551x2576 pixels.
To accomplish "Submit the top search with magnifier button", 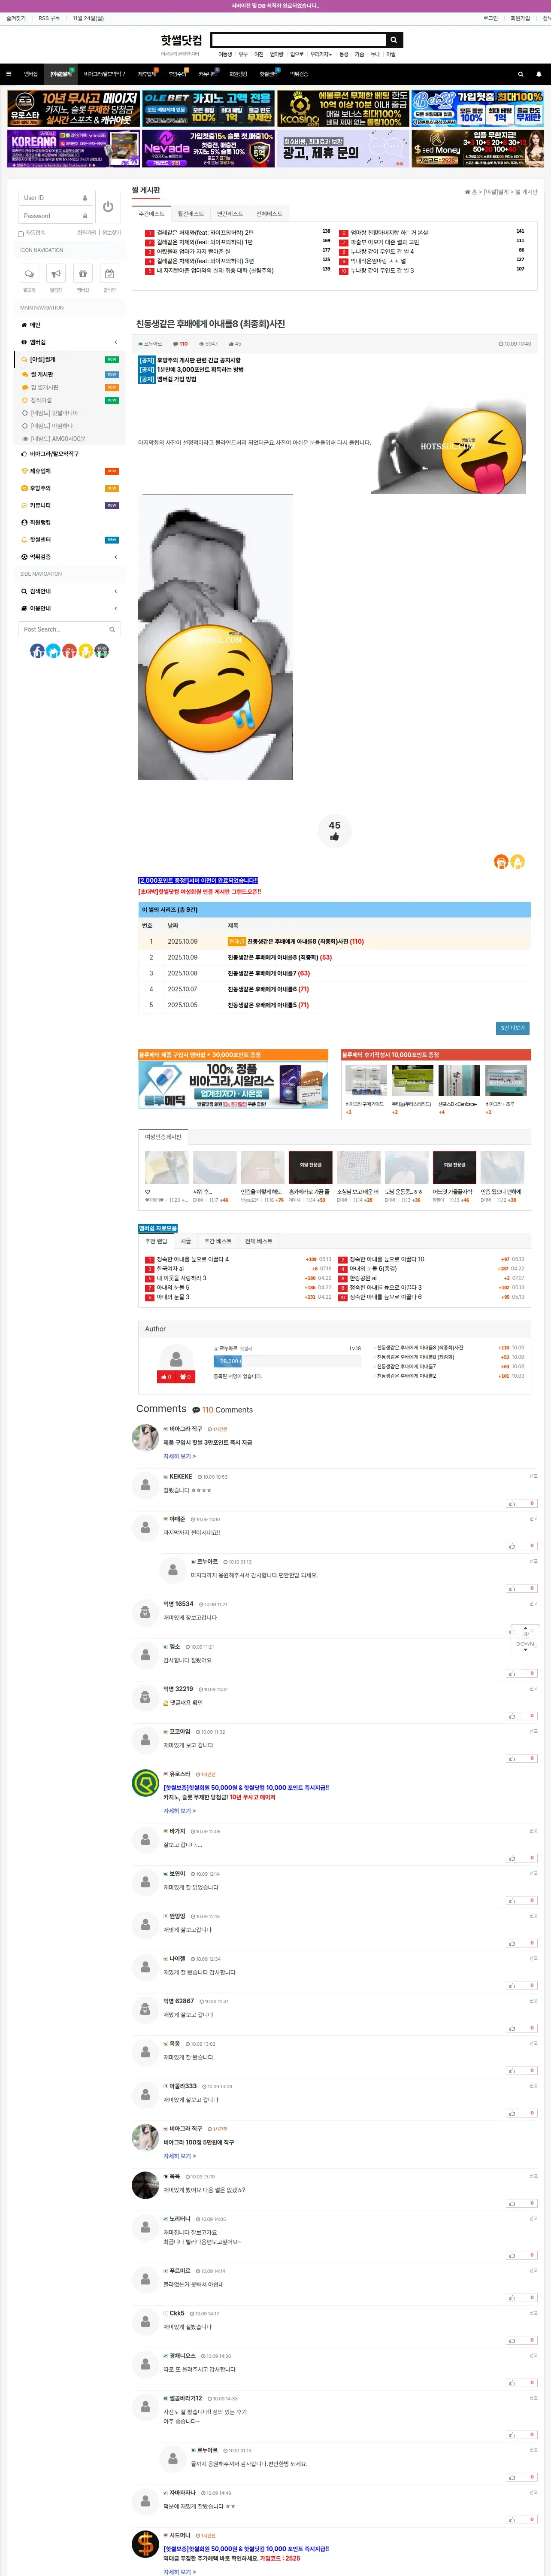I will [x=394, y=40].
